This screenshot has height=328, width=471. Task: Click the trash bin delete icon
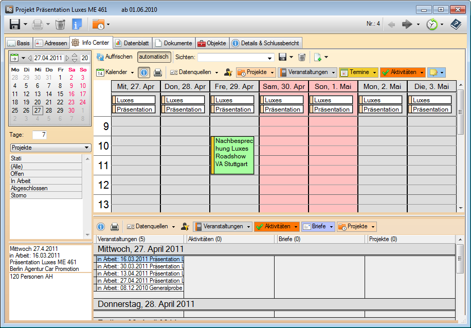(60, 24)
